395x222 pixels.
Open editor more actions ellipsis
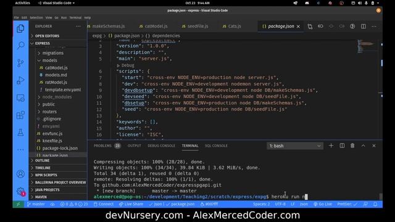374,27
